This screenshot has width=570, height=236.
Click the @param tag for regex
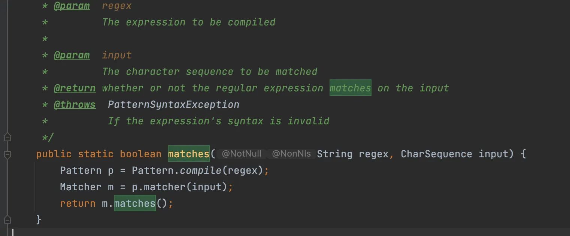point(72,6)
